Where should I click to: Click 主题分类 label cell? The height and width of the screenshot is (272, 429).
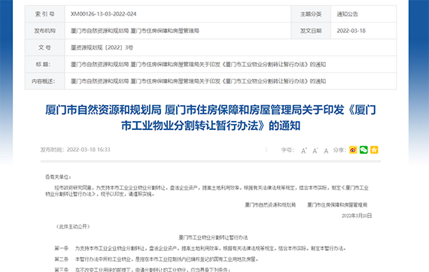[x=311, y=14]
